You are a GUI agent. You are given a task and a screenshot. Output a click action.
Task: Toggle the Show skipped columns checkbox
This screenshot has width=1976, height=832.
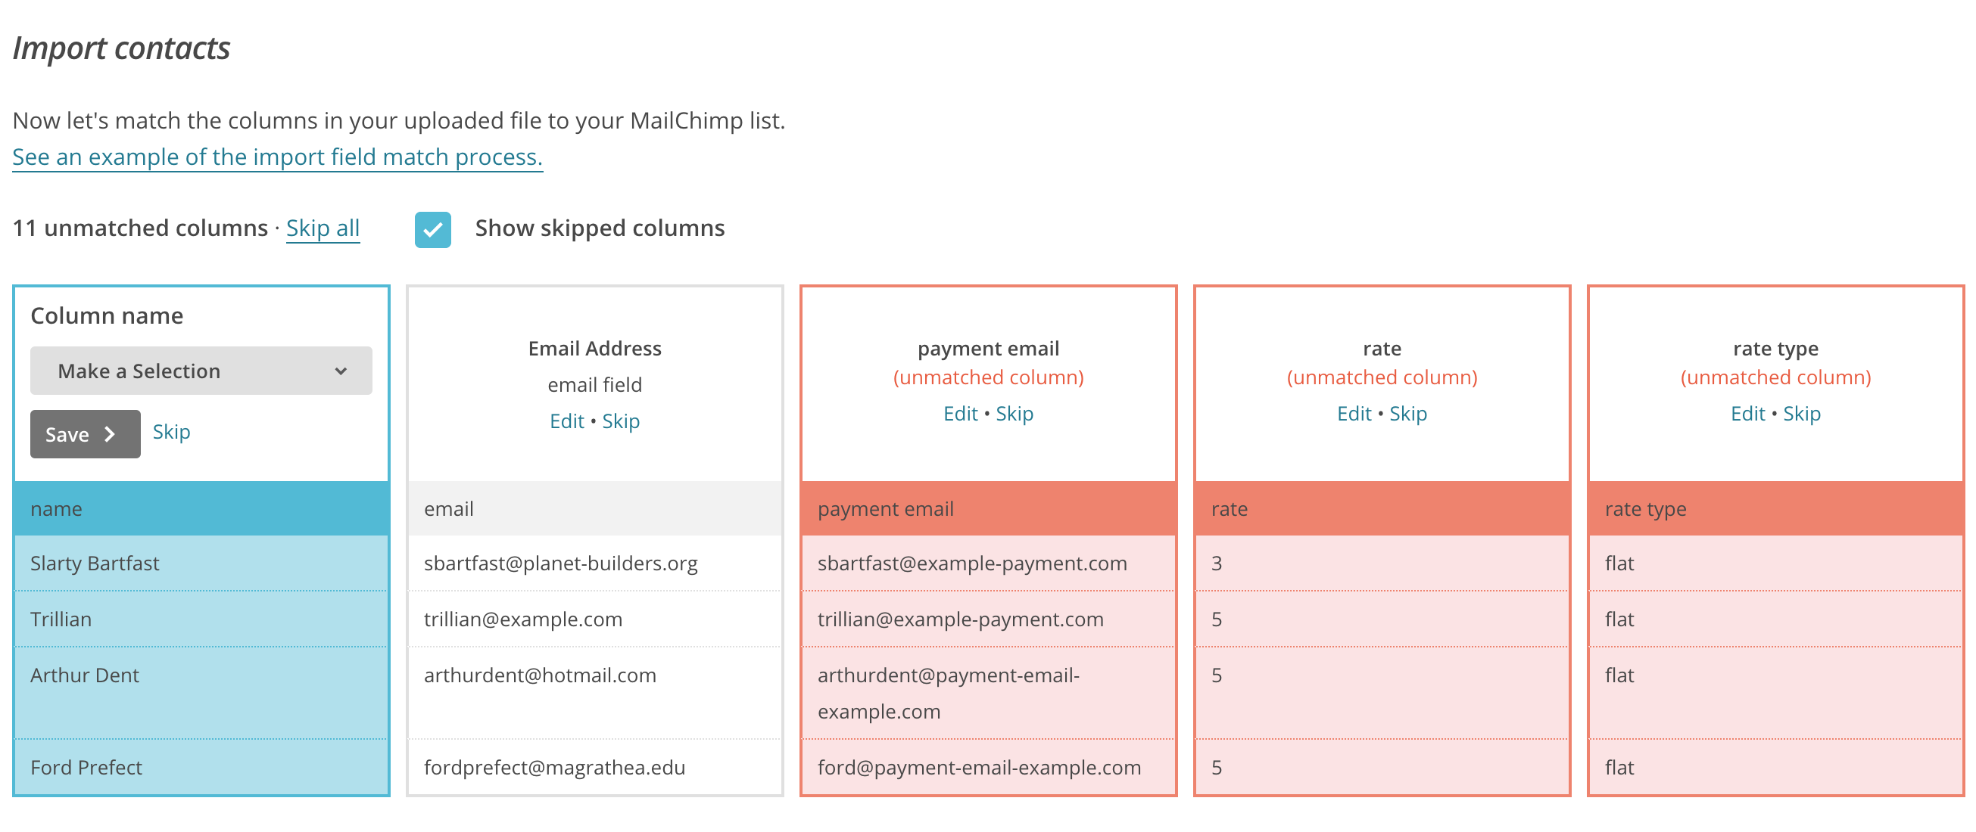[432, 229]
